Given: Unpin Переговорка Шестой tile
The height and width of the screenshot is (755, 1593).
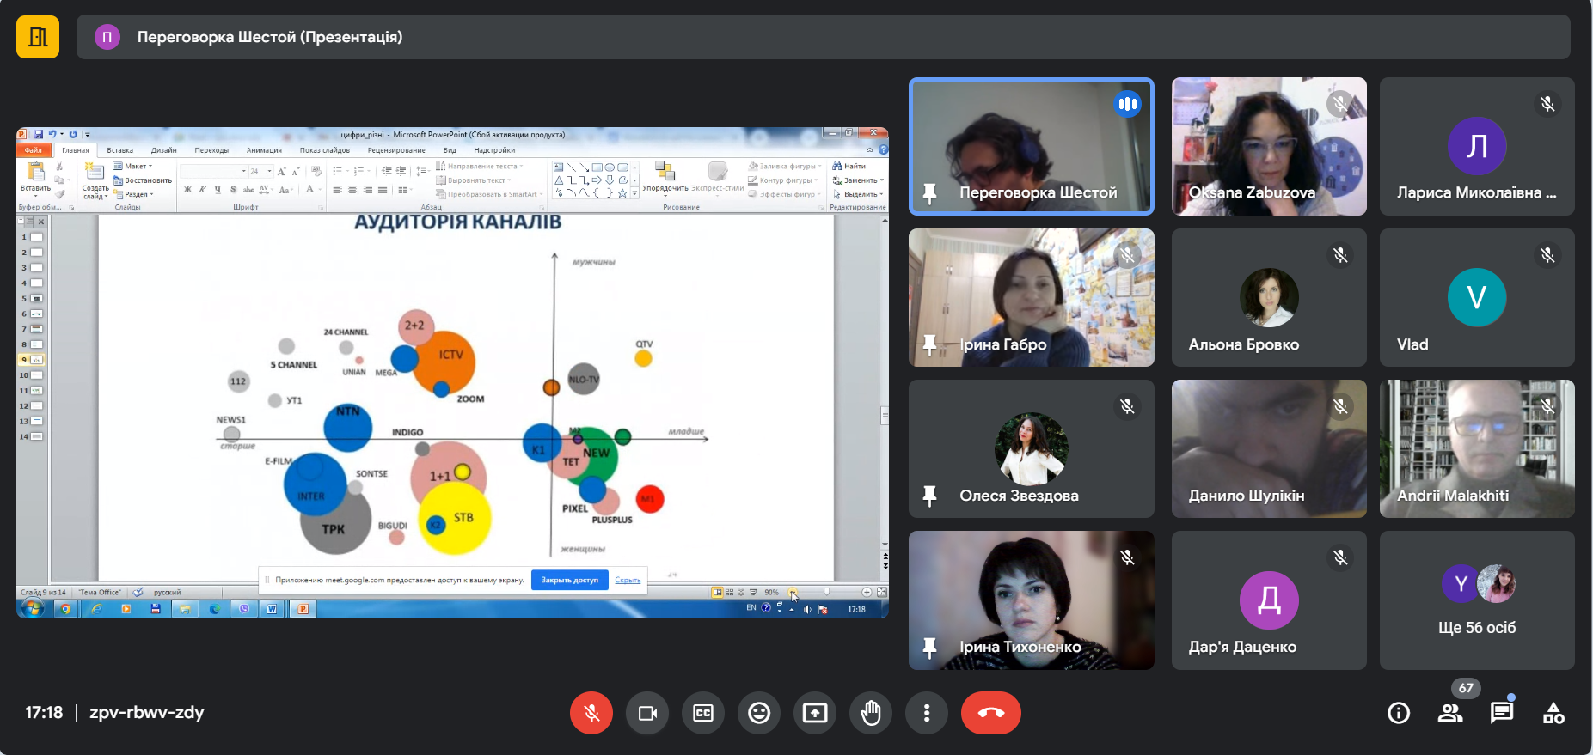Looking at the screenshot, I should [x=929, y=193].
